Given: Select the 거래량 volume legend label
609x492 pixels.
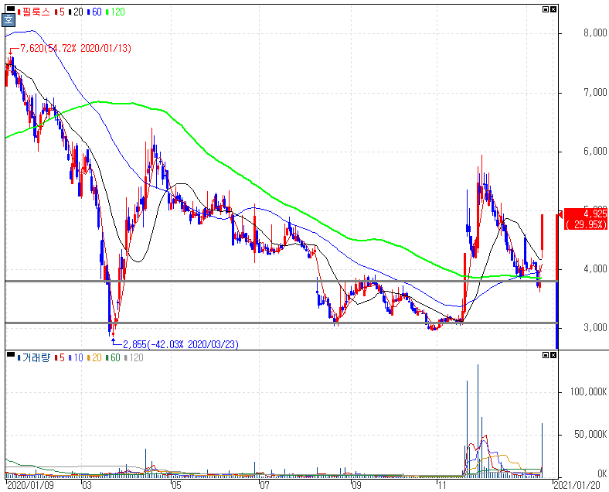Looking at the screenshot, I should 34,357.
